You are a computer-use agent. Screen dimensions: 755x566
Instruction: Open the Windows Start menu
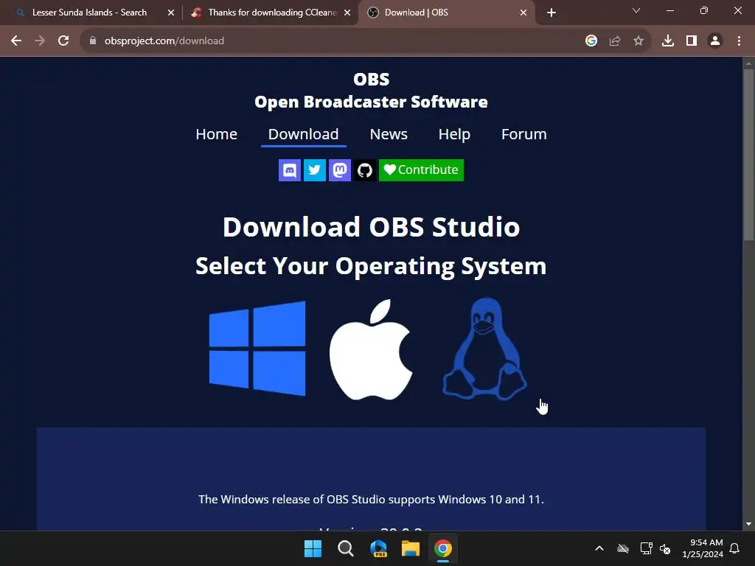313,548
